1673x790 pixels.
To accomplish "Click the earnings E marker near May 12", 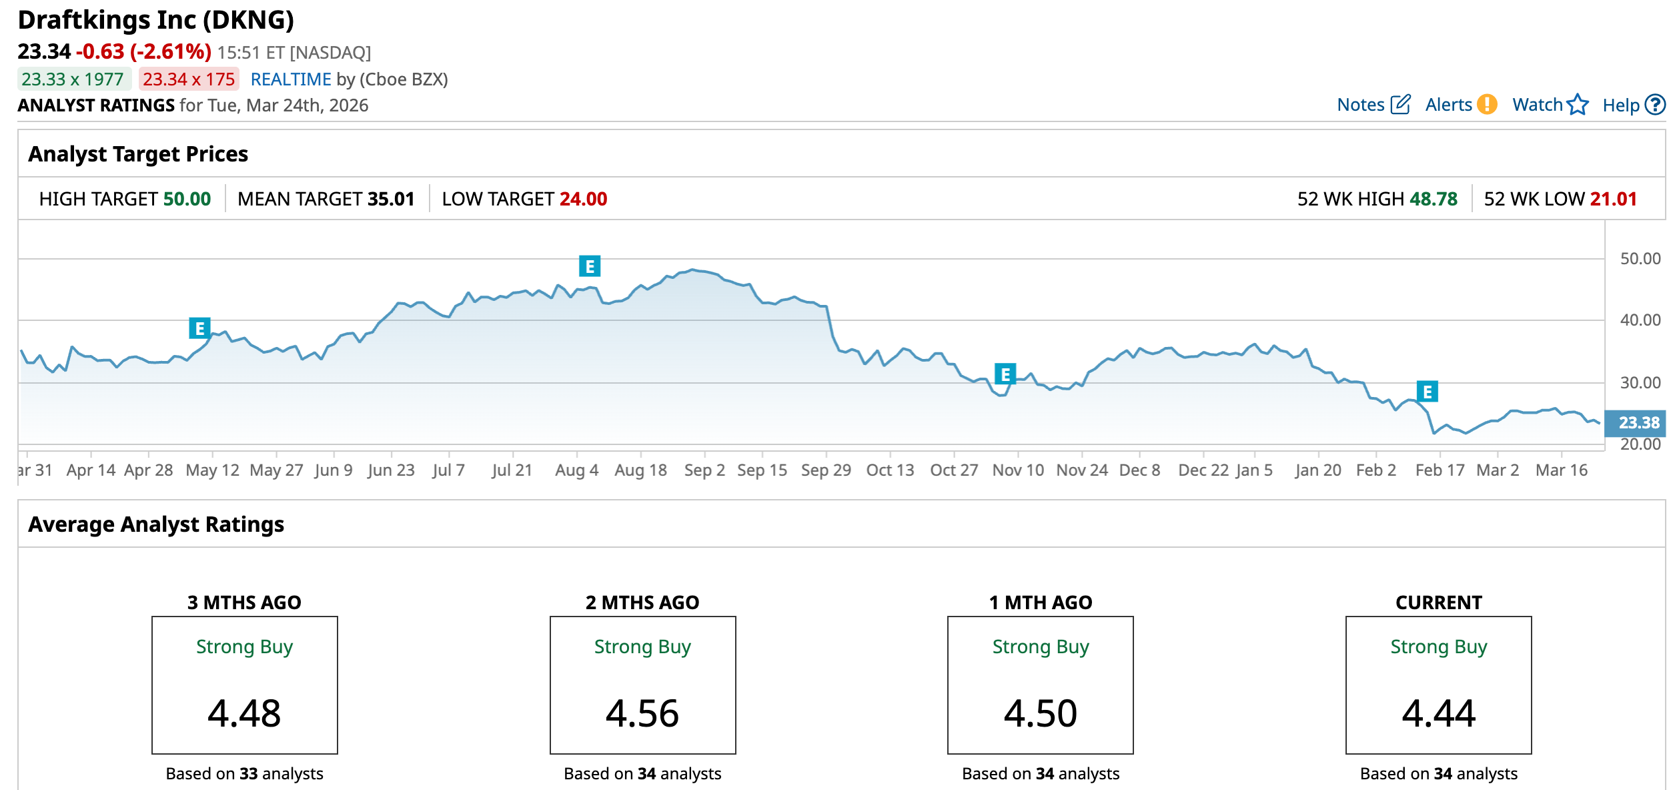I will [199, 328].
